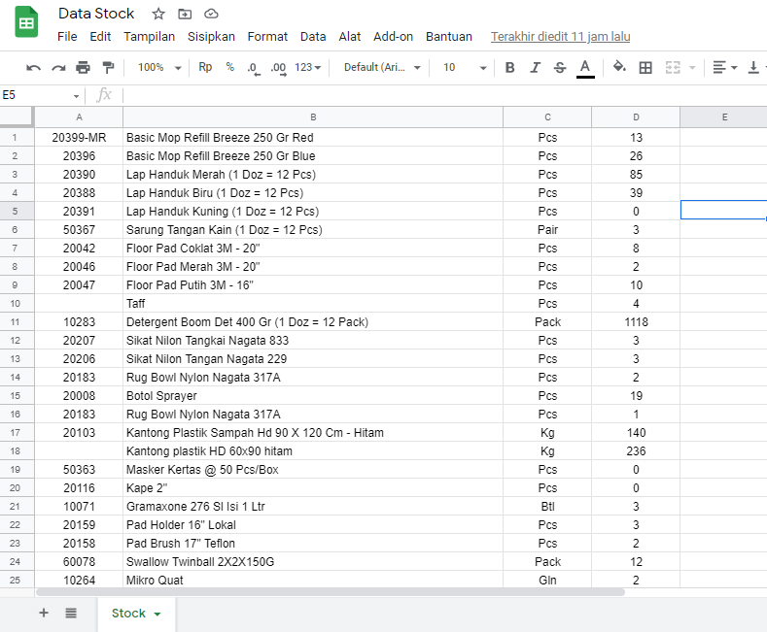Toggle italic formatting

[x=535, y=67]
